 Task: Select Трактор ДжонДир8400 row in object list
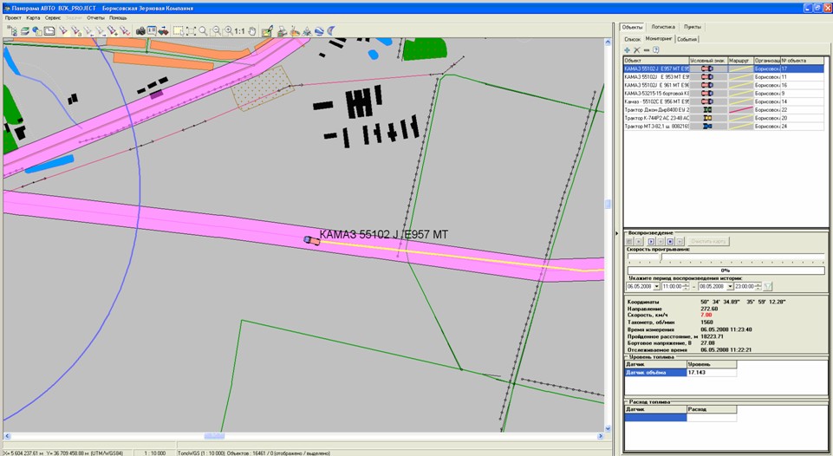656,110
